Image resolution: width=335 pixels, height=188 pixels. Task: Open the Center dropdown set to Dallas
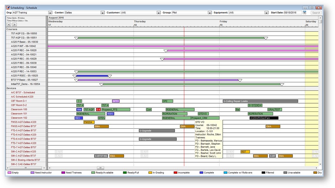pos(103,12)
